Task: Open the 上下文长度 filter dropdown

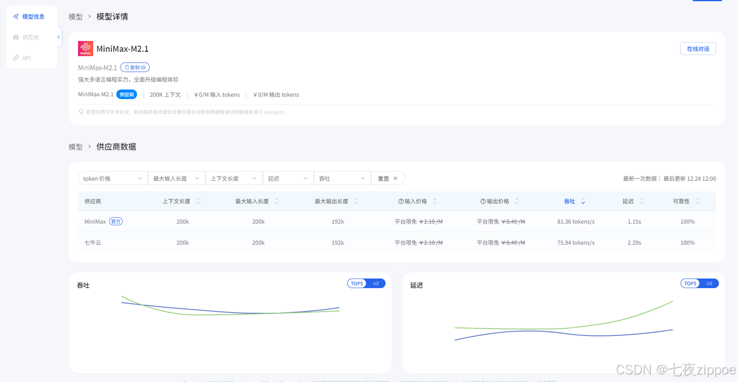Action: click(x=234, y=179)
